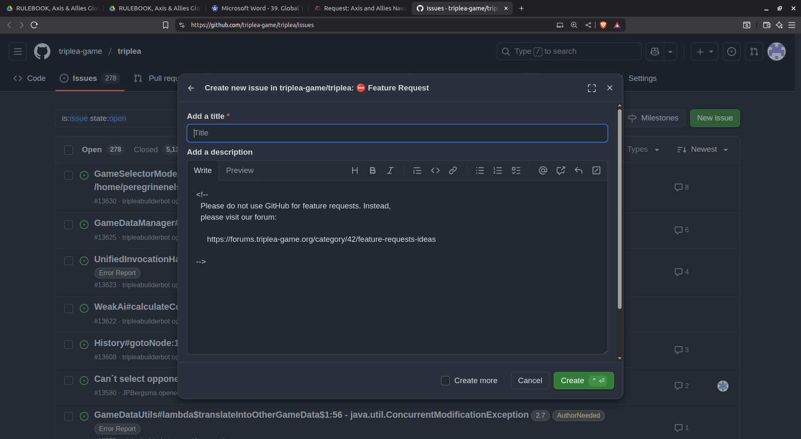Insert heading via the H toolbar icon
Viewport: 801px width, 439px height.
355,171
